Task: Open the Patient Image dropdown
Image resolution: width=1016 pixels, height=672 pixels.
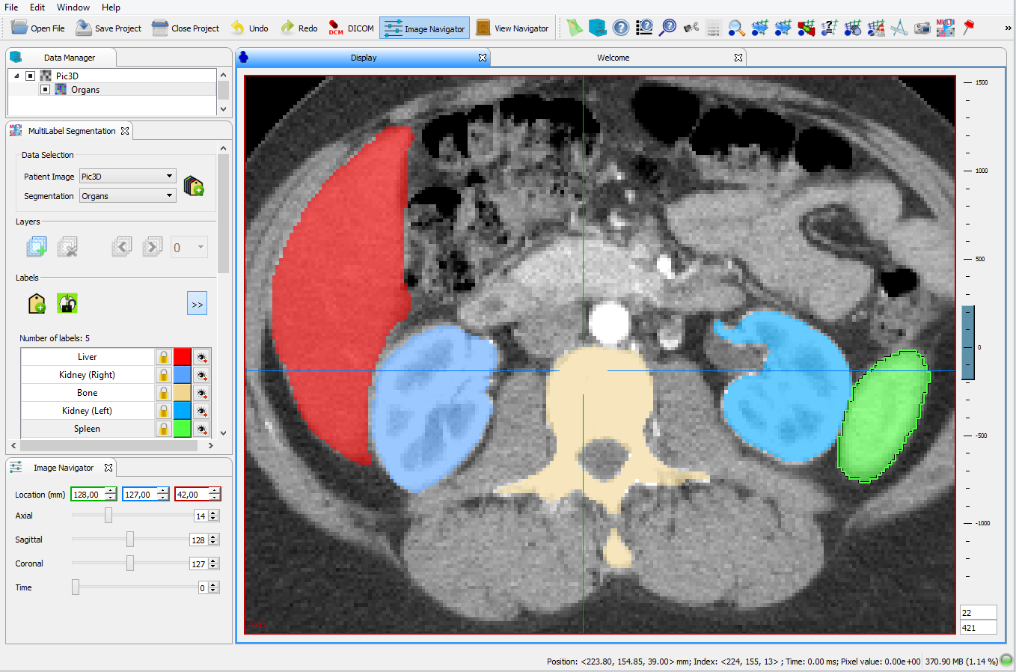Action: (x=128, y=177)
